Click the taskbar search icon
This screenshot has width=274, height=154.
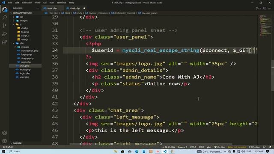pos(10,151)
